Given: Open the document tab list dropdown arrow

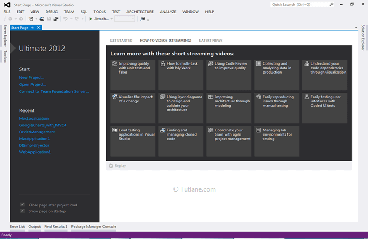Looking at the screenshot, I should point(356,28).
